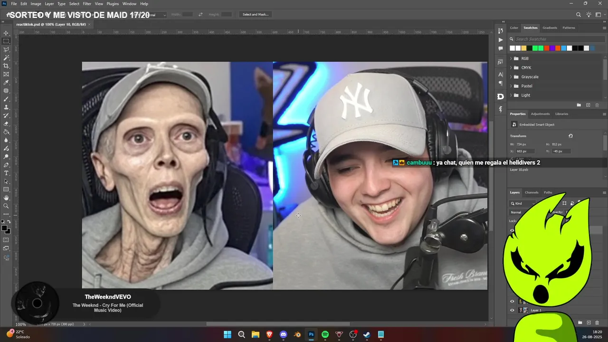The width and height of the screenshot is (608, 342).
Task: Expand the Light swatch folder
Action: coord(511,95)
